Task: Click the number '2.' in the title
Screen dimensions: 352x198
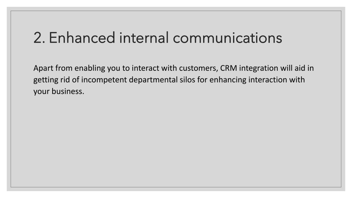Action: click(39, 38)
